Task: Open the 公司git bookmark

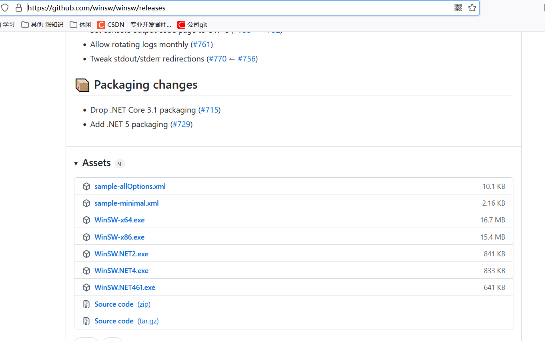Action: tap(192, 25)
